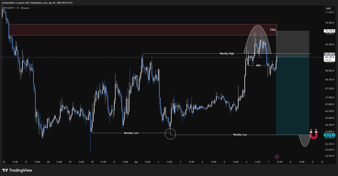Click the 31 date label on the time axis
This screenshot has height=176, width=338.
[114, 162]
